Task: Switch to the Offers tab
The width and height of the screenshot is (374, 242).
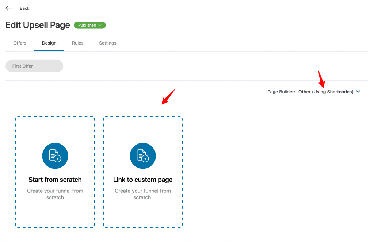Action: coord(20,43)
